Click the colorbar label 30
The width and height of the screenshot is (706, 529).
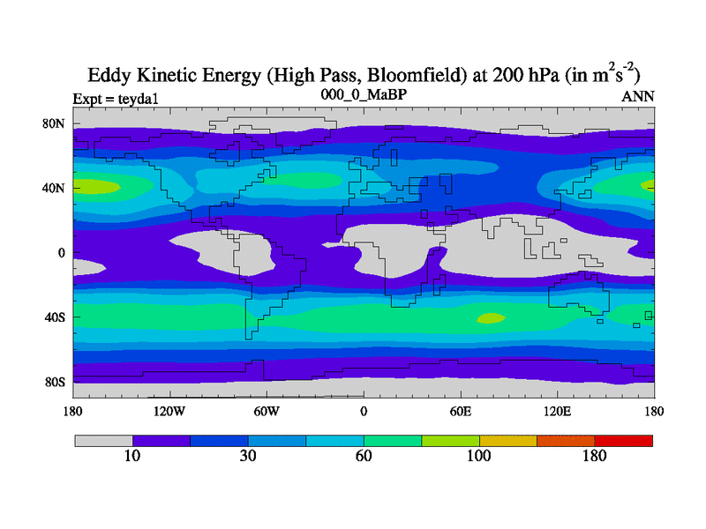248,457
